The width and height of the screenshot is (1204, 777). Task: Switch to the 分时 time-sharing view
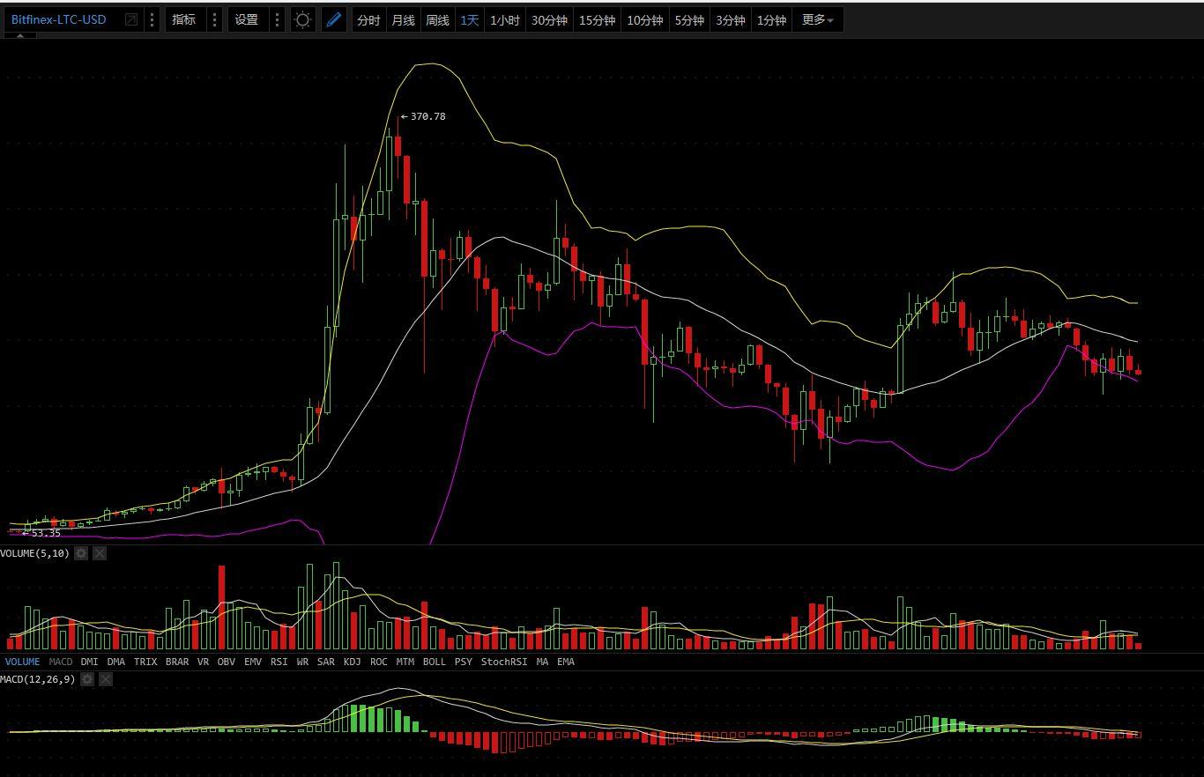click(368, 19)
